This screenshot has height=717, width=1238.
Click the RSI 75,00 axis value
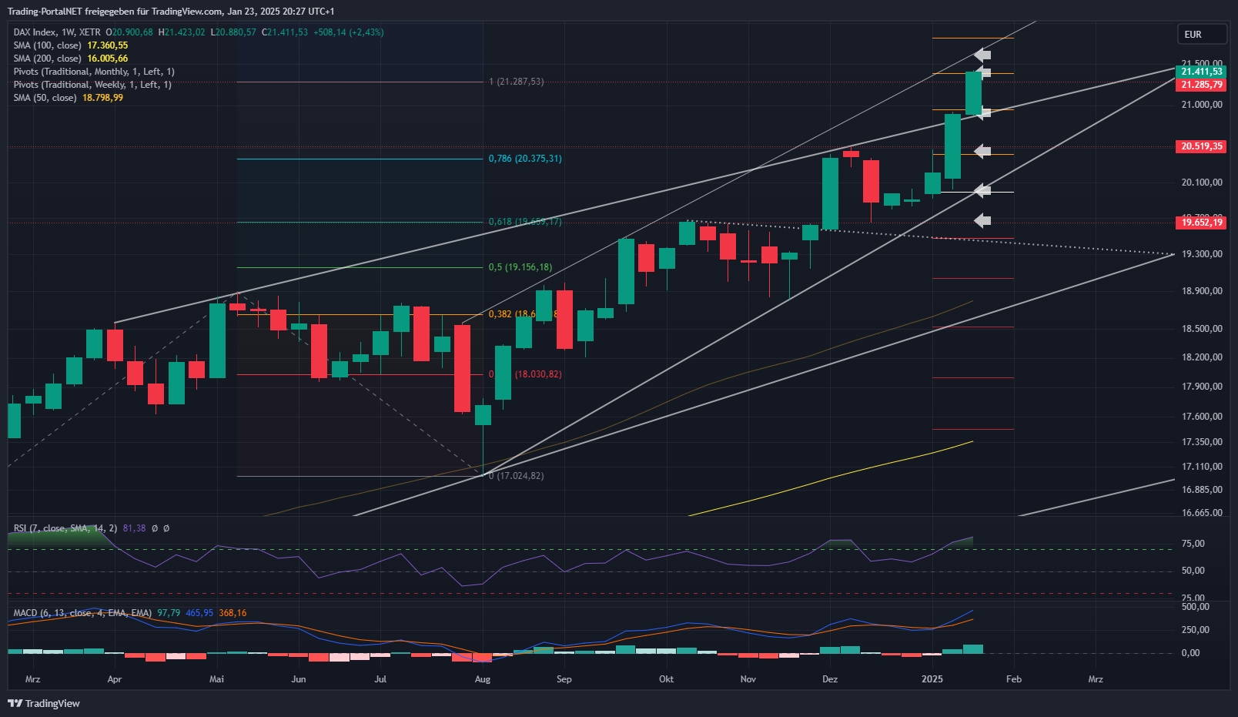tap(1193, 544)
